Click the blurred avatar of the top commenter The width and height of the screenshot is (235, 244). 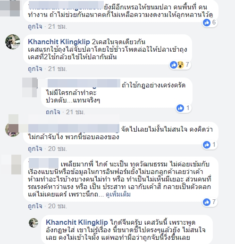10,8
